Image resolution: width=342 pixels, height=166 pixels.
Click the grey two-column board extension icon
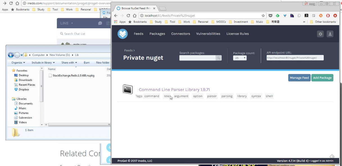(314, 16)
